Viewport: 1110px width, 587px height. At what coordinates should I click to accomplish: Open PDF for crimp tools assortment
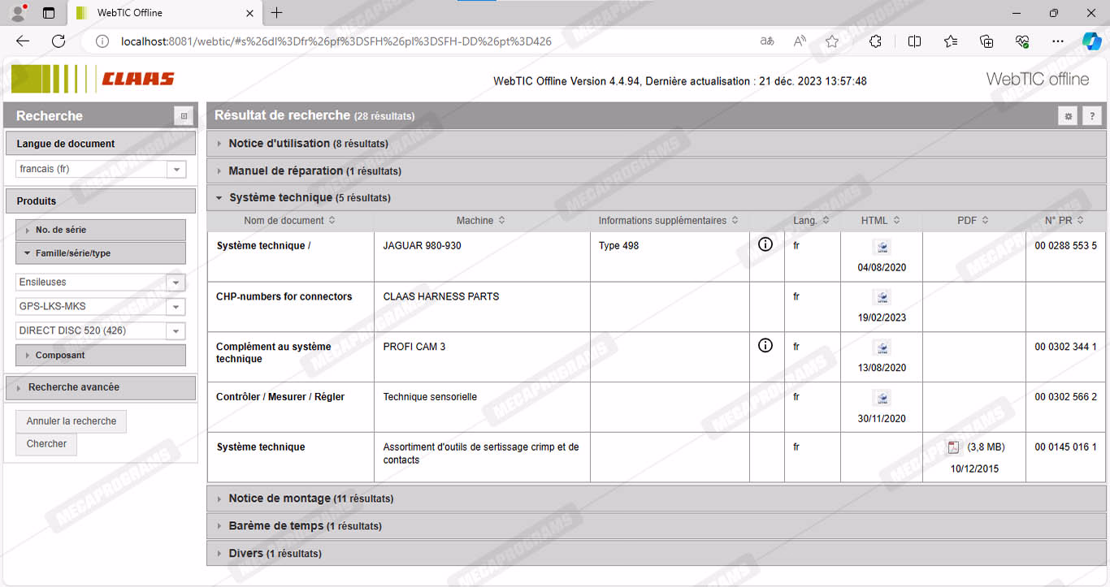pos(954,447)
